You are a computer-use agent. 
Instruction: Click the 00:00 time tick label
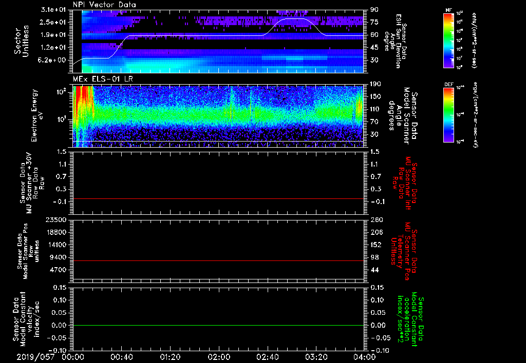click(x=73, y=357)
